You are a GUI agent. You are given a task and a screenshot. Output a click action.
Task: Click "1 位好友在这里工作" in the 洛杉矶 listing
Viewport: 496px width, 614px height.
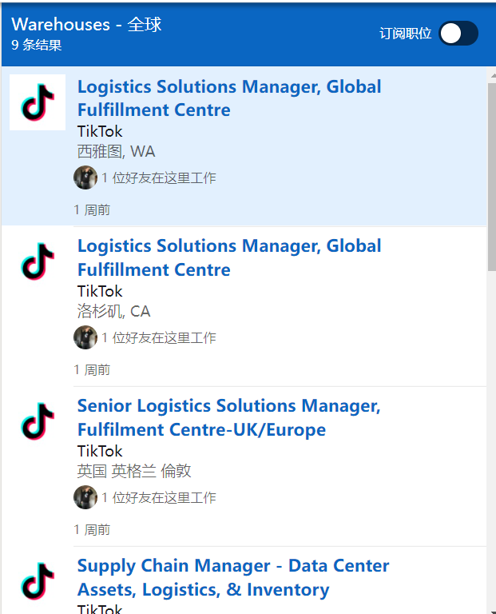(x=158, y=337)
